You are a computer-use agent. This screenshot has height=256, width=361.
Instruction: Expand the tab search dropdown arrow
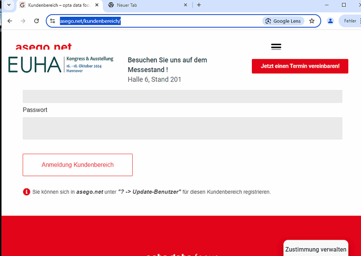pos(8,5)
